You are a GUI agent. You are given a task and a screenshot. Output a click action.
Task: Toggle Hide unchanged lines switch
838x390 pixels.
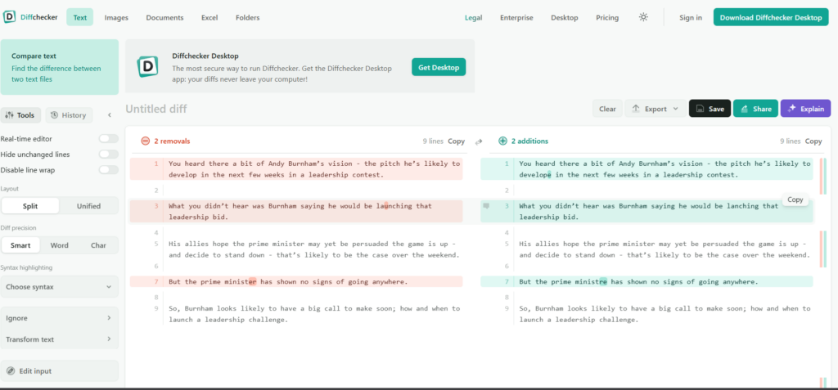pyautogui.click(x=109, y=155)
